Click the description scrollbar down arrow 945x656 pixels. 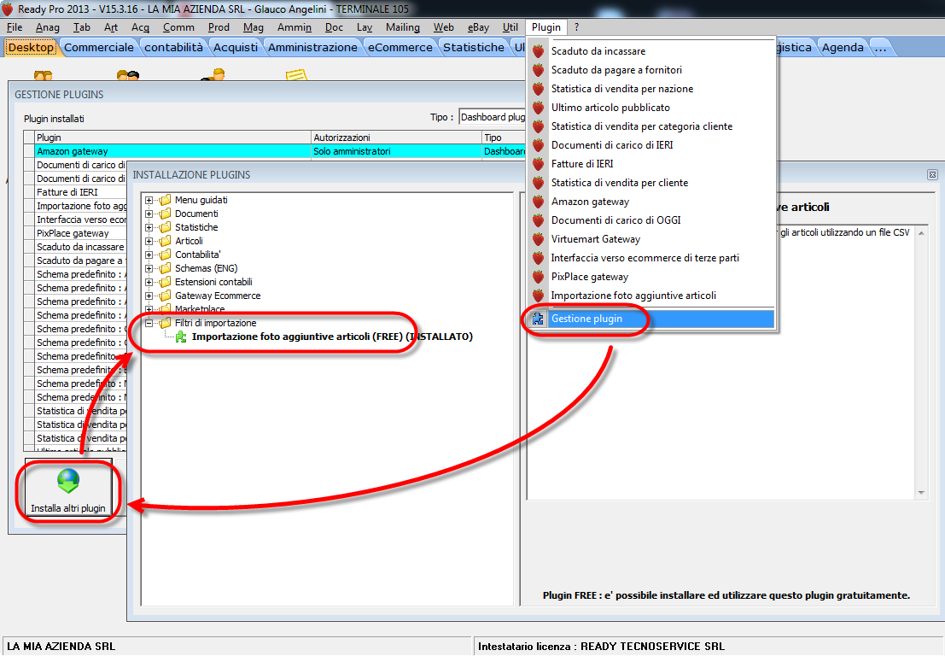pyautogui.click(x=921, y=493)
